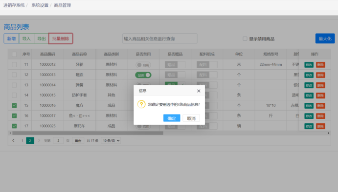338x192 pixels.
Task: Click the 导出 button
Action: (41, 38)
